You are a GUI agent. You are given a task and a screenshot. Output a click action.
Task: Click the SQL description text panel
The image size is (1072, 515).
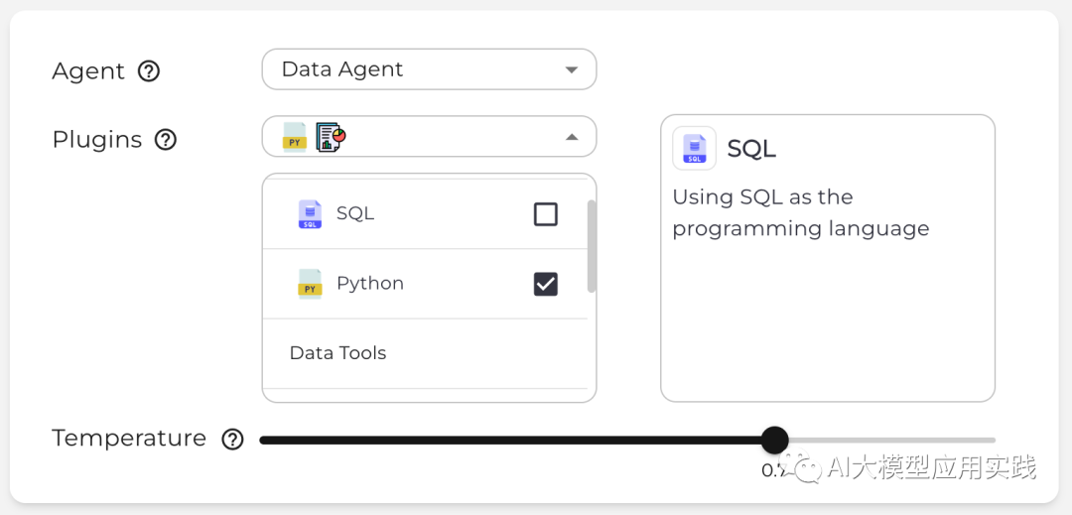tap(800, 212)
